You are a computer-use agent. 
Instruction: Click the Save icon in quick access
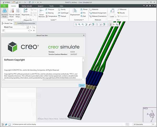click(x=17, y=2)
